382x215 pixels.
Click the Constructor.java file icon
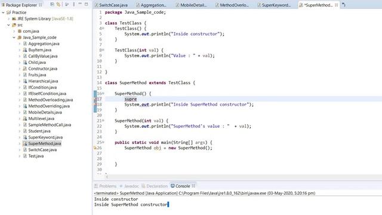pos(25,69)
